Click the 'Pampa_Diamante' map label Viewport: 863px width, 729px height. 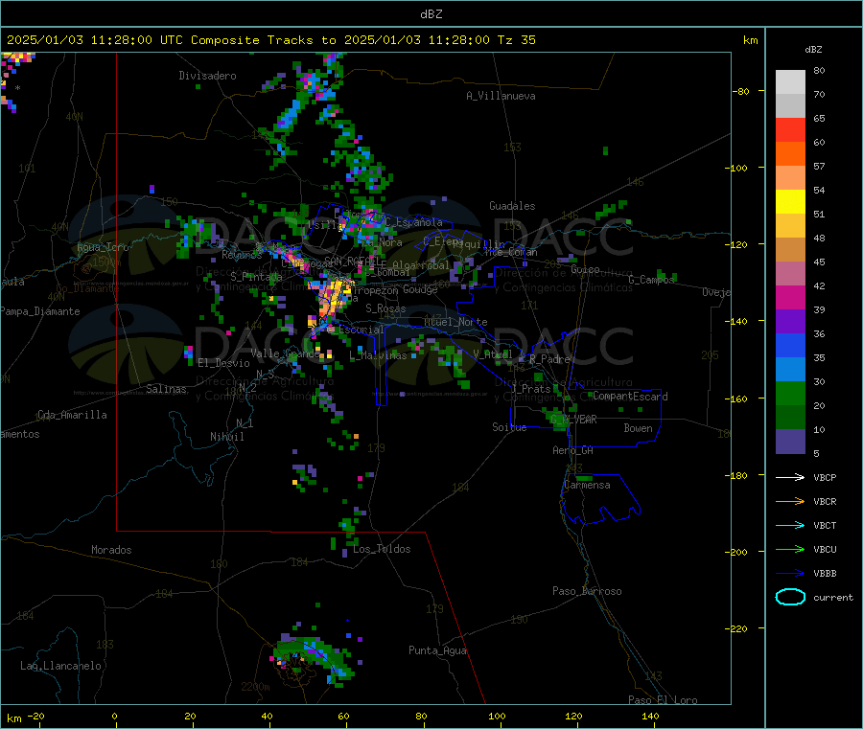[x=39, y=311]
